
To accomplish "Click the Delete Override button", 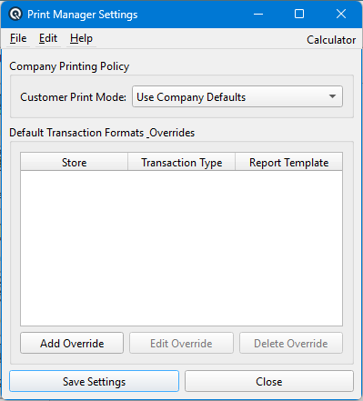I will (291, 343).
